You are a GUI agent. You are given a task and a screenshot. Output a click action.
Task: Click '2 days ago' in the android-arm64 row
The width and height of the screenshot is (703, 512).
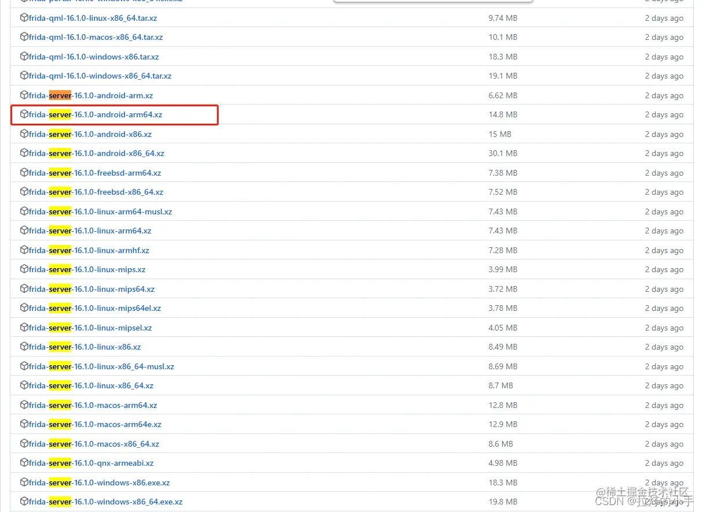(664, 114)
